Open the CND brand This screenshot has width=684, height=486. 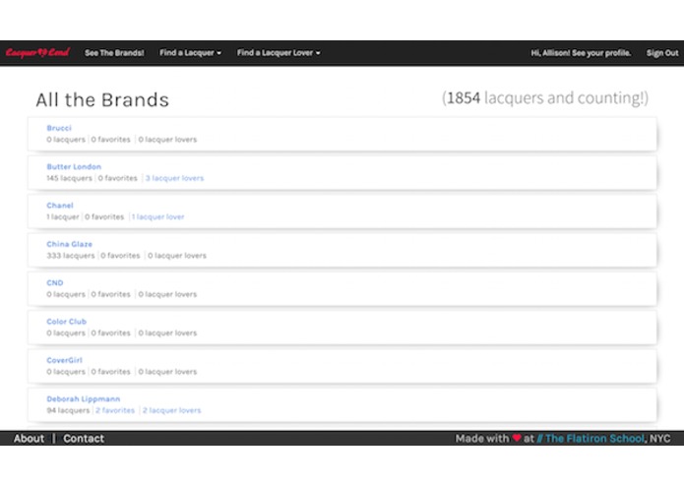tap(55, 283)
